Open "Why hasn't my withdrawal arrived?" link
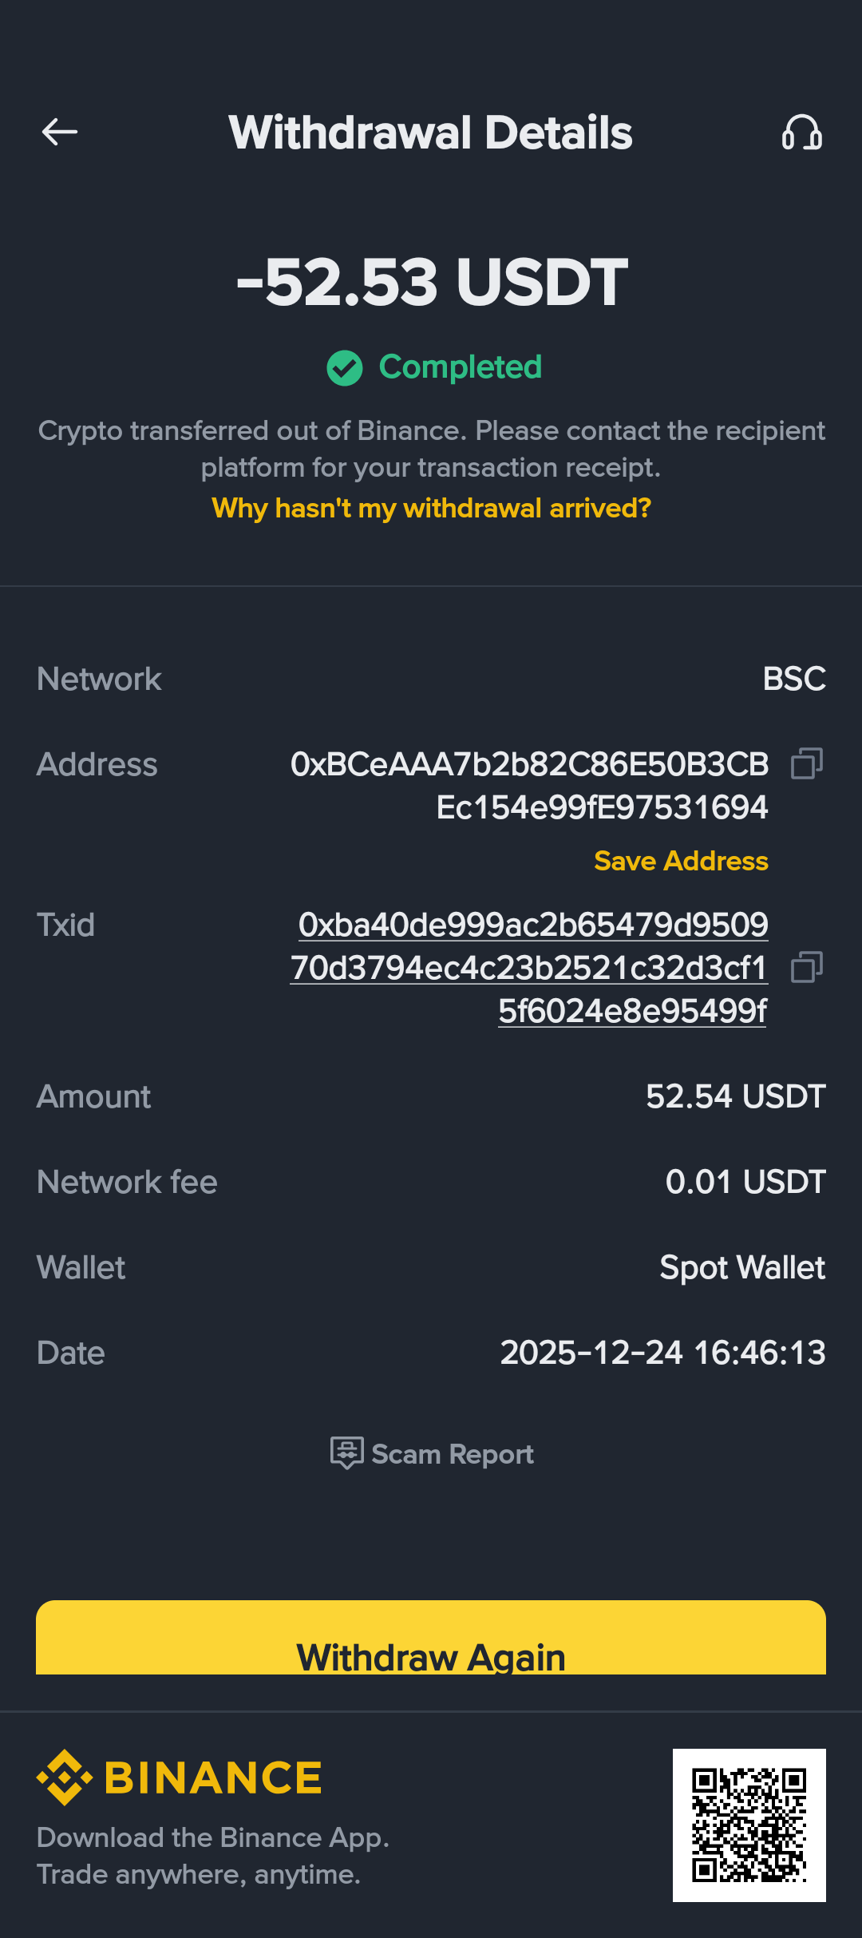Viewport: 862px width, 1938px height. (431, 508)
